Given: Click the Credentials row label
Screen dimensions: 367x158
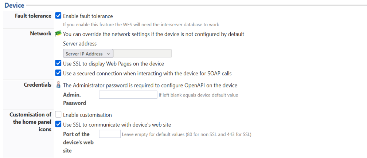Looking at the screenshot, I should [38, 85].
